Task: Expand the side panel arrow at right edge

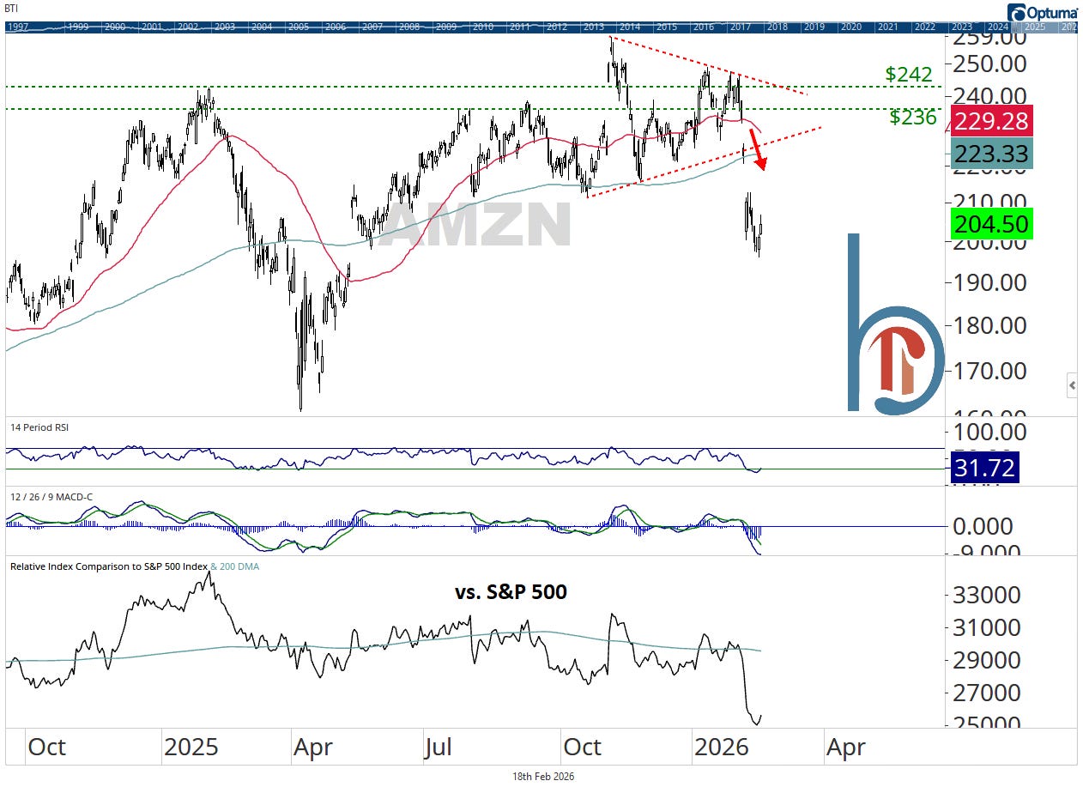Action: pyautogui.click(x=1072, y=386)
